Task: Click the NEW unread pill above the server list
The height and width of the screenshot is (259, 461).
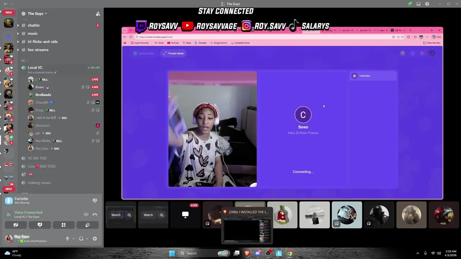Action: 9,12
